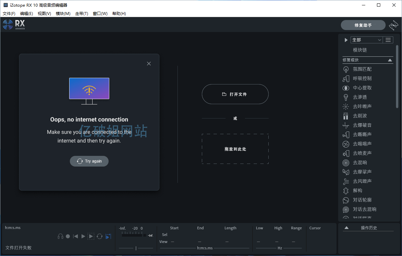
Task: Open the 去风噪声 (De-wind) module
Action: coord(362,181)
